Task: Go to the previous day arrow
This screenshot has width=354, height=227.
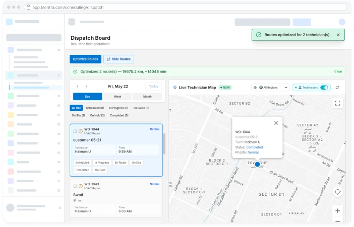Action: [x=78, y=87]
